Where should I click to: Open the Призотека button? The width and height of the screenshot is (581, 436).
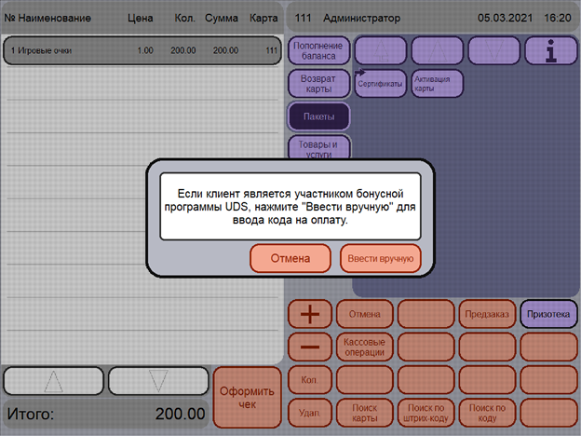[x=548, y=314]
